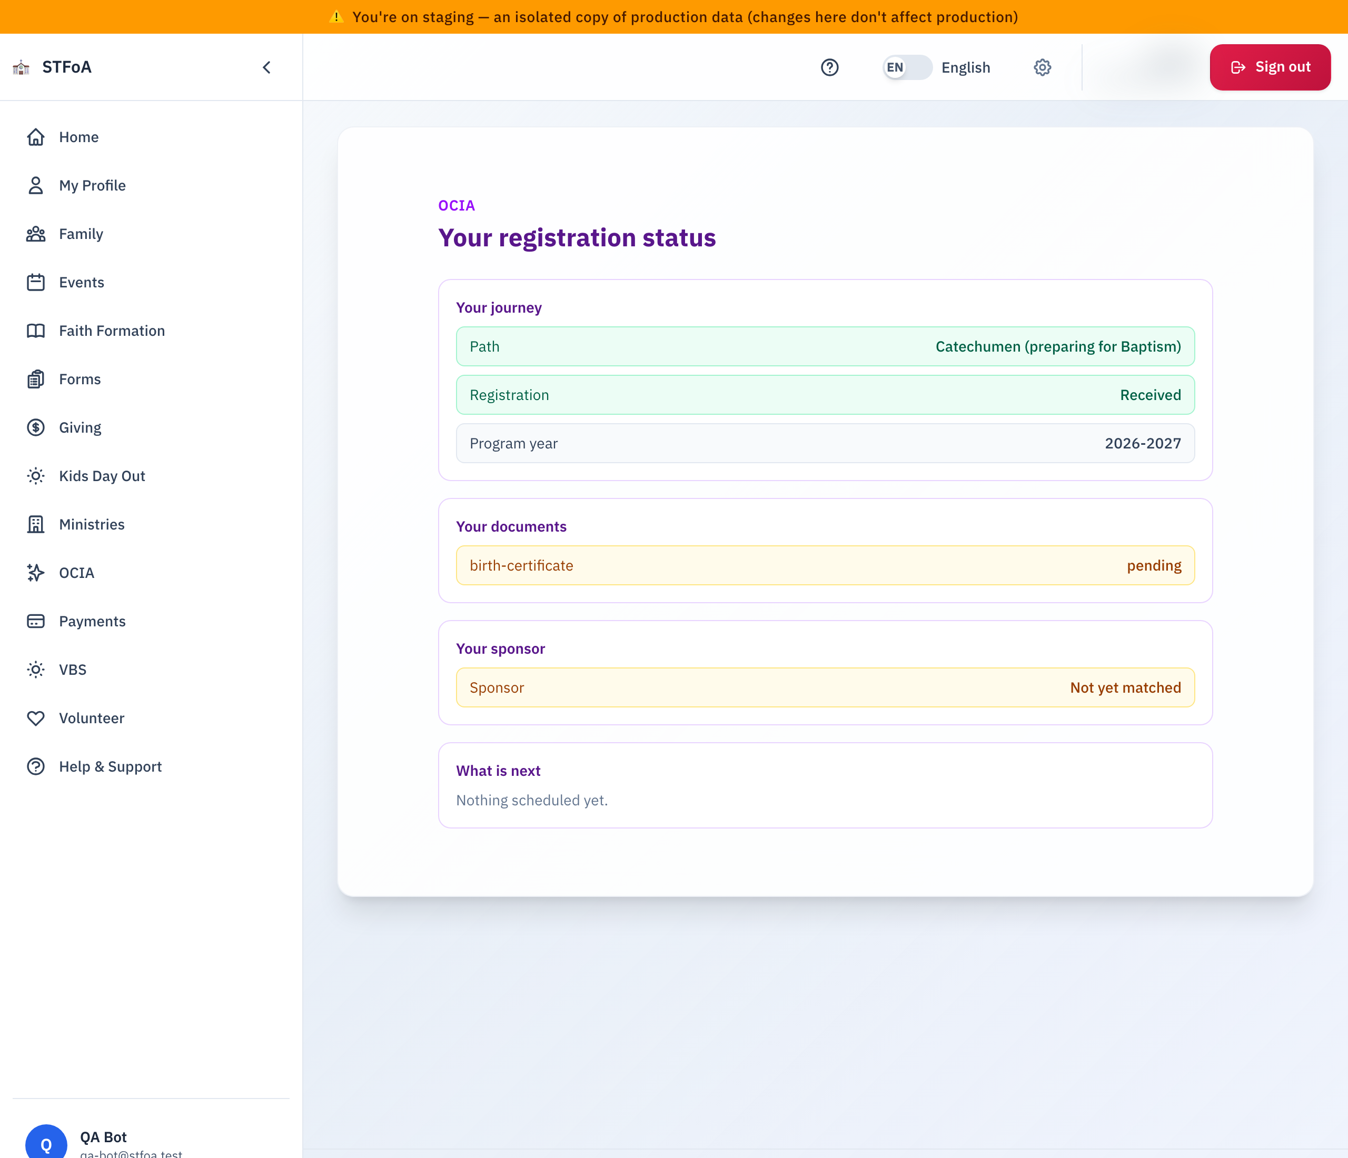Click the My Profile person icon
Screen dimensions: 1348x1158
coord(36,185)
